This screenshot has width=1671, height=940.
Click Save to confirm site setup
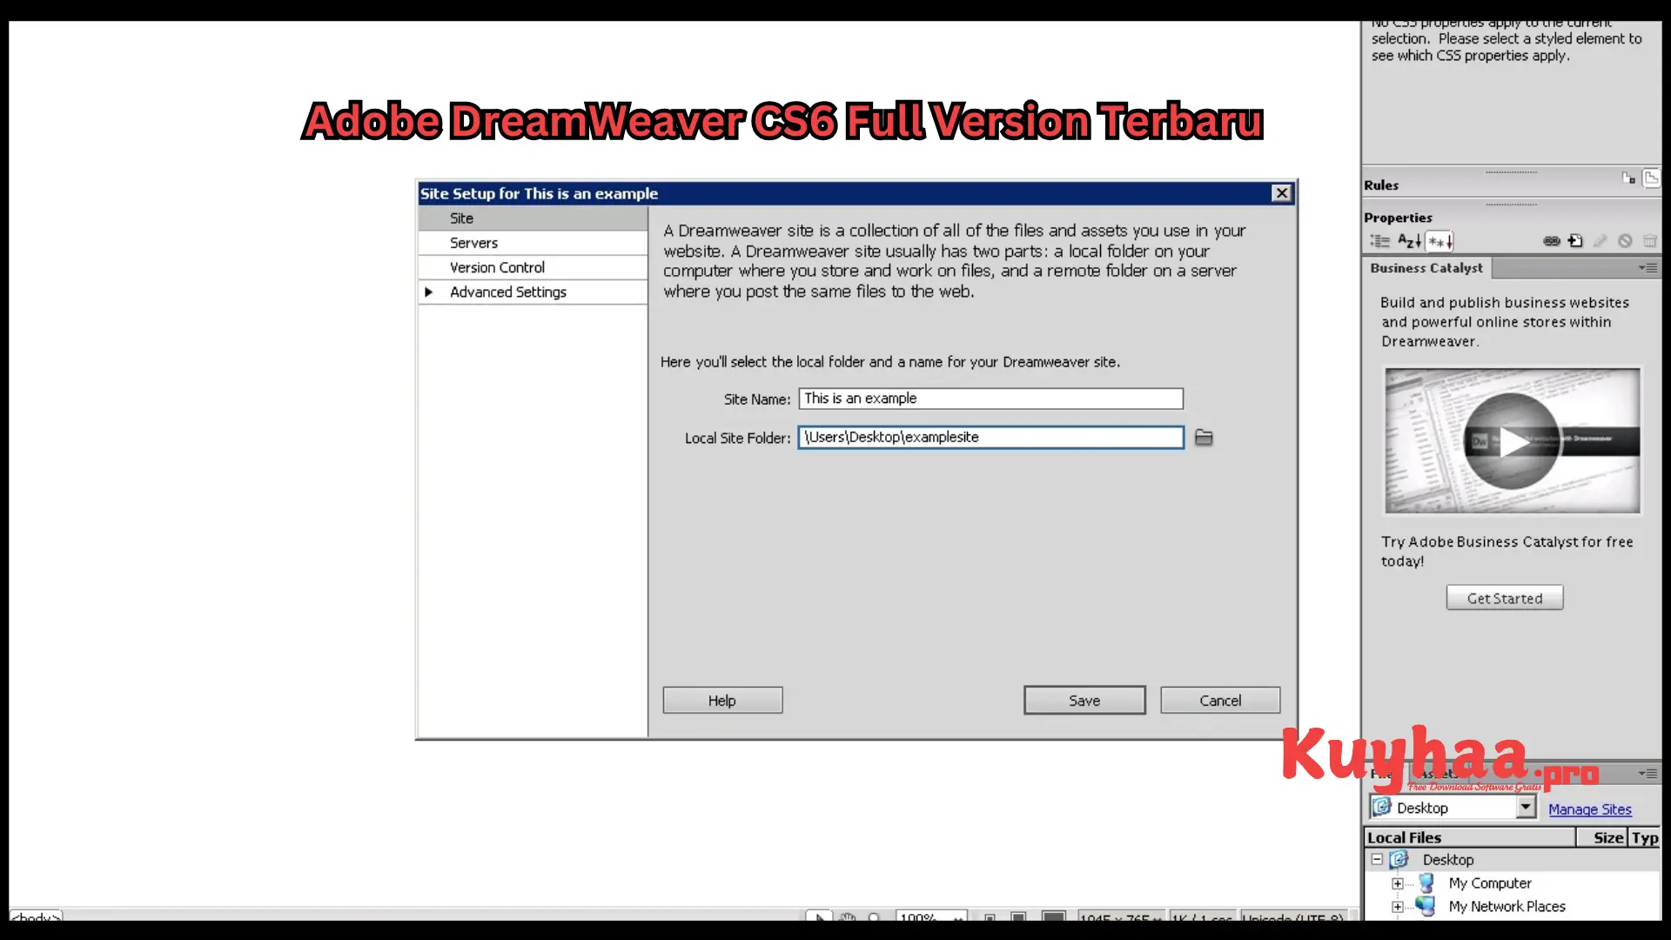[1084, 700]
